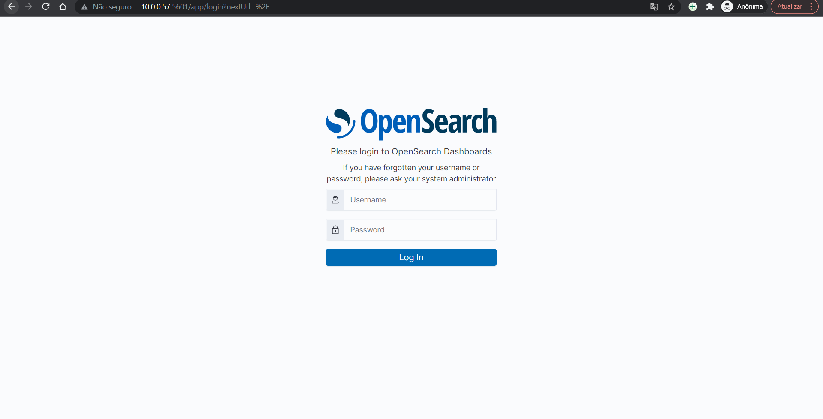Image resolution: width=823 pixels, height=419 pixels.
Task: Focus the Username input field
Action: [x=420, y=200]
